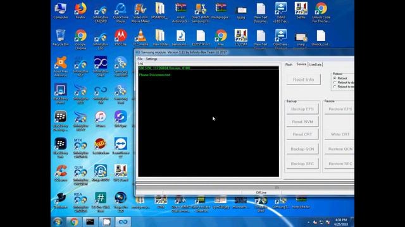Click the OffLine status bar entry
The height and width of the screenshot is (227, 405).
[261, 192]
